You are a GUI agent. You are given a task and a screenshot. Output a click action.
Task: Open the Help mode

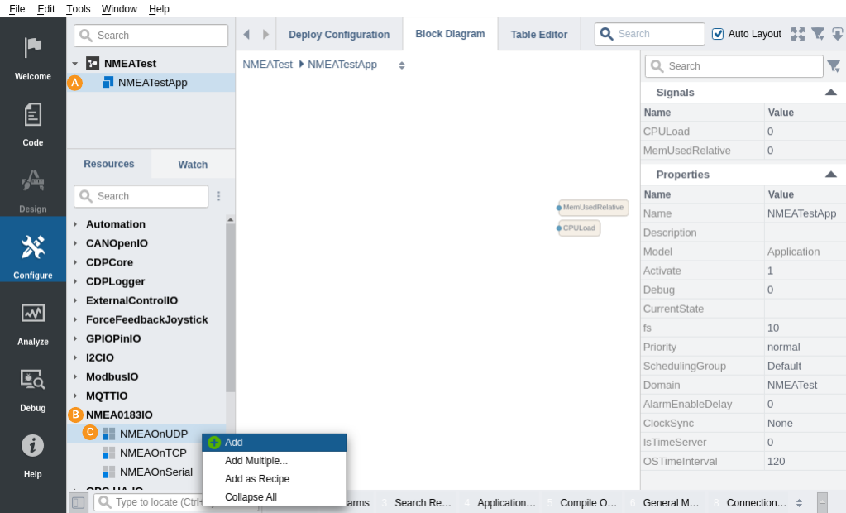point(32,454)
